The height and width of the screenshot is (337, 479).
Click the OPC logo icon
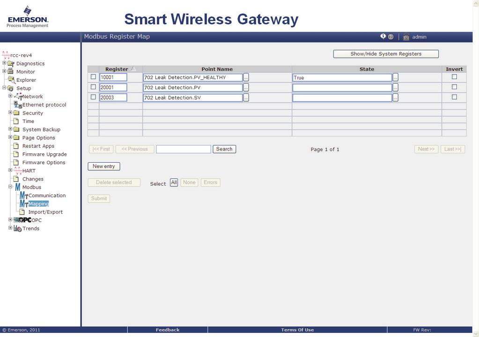click(x=22, y=220)
